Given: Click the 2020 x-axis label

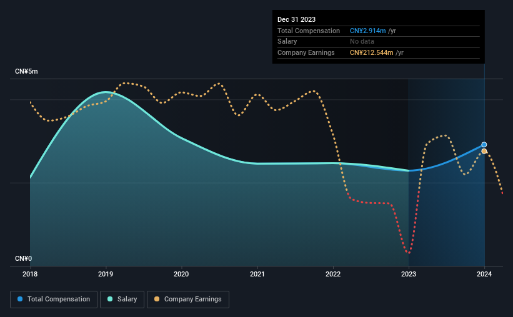Looking at the screenshot, I should point(181,274).
